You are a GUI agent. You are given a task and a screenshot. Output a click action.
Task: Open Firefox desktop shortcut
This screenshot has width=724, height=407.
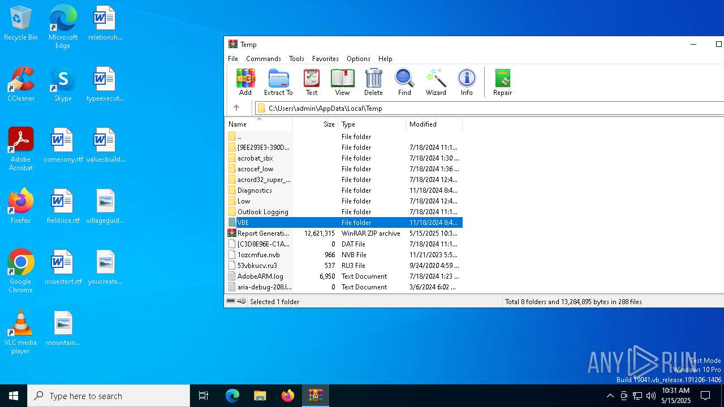21,206
